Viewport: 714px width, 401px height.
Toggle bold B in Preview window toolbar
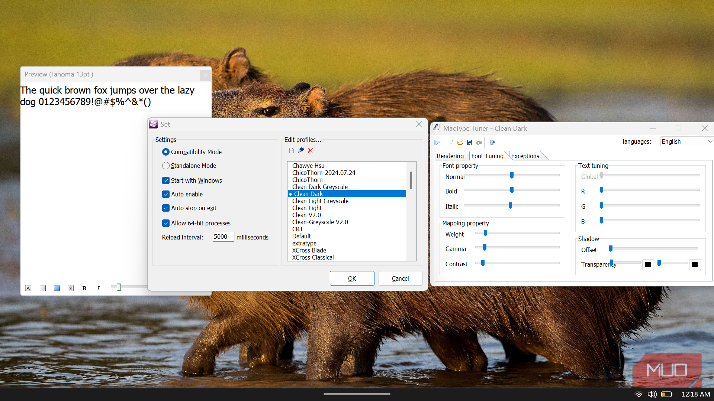[84, 288]
